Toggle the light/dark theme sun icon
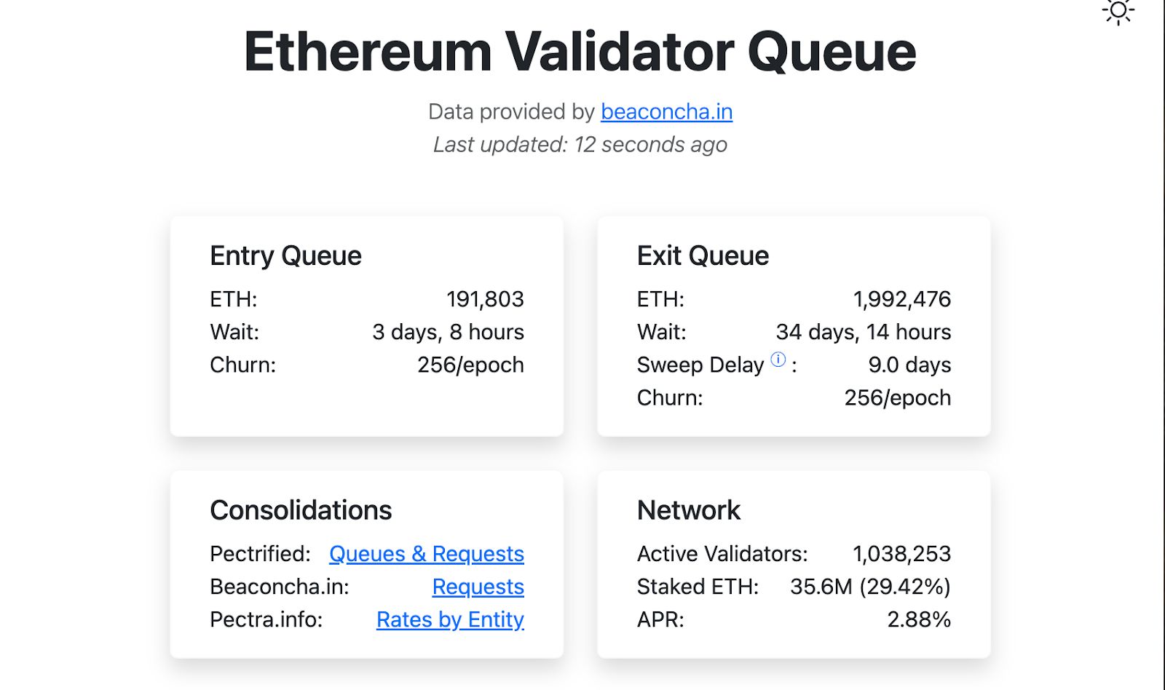 tap(1118, 11)
